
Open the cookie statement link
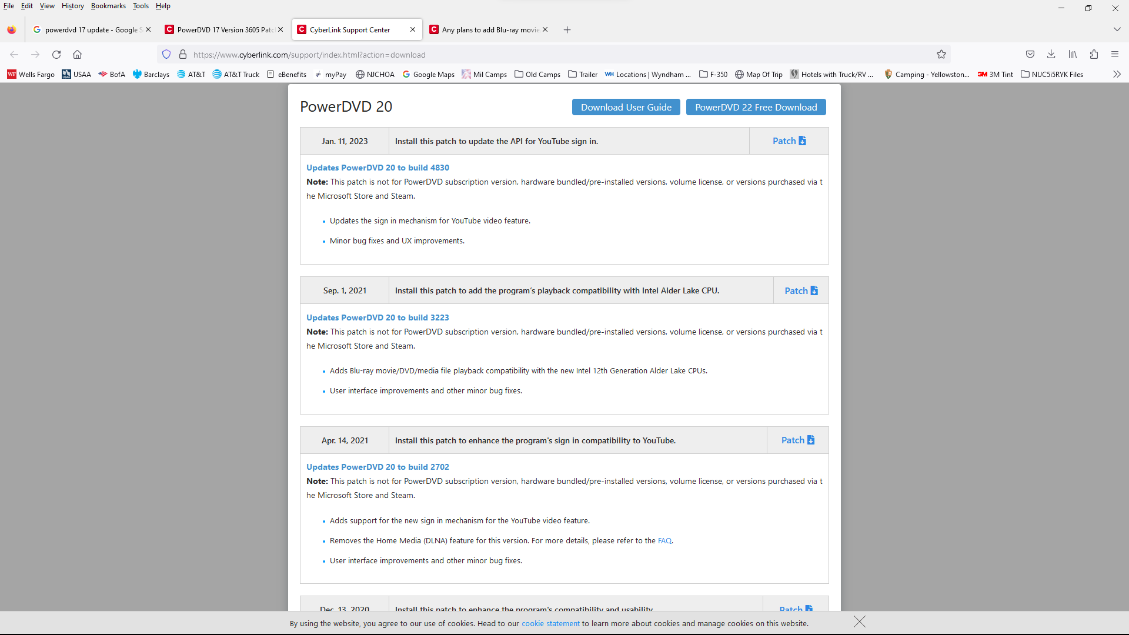pyautogui.click(x=550, y=623)
